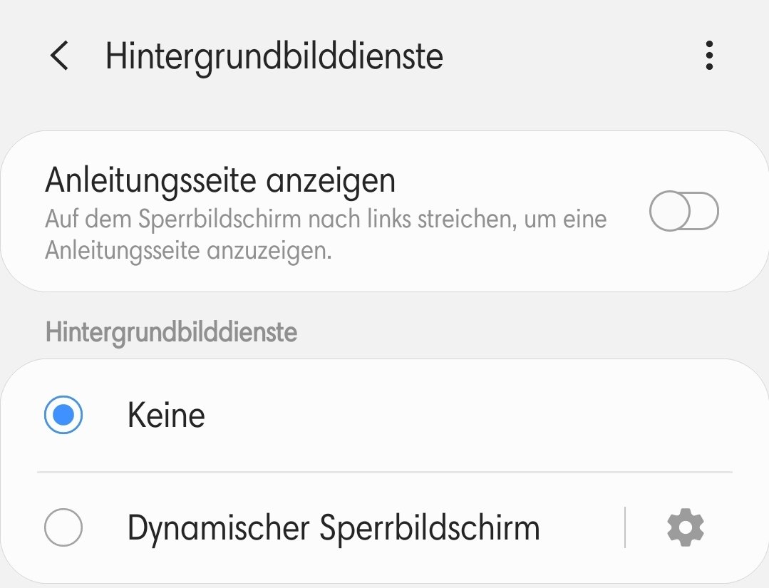Screen dimensions: 769x588
Task: Tap the blue dot inside Keine radio
Action: point(63,415)
